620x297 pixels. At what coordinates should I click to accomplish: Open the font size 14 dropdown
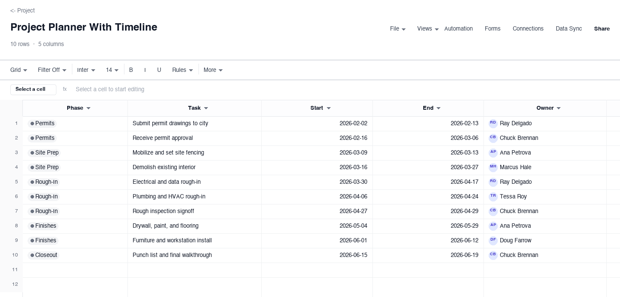pos(112,70)
